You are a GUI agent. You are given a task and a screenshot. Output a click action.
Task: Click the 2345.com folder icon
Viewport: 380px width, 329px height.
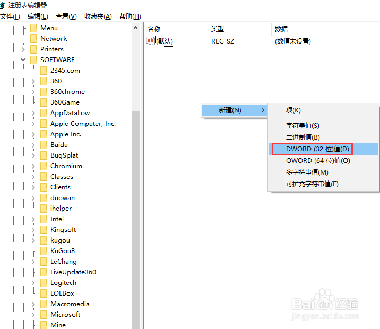[x=44, y=71]
